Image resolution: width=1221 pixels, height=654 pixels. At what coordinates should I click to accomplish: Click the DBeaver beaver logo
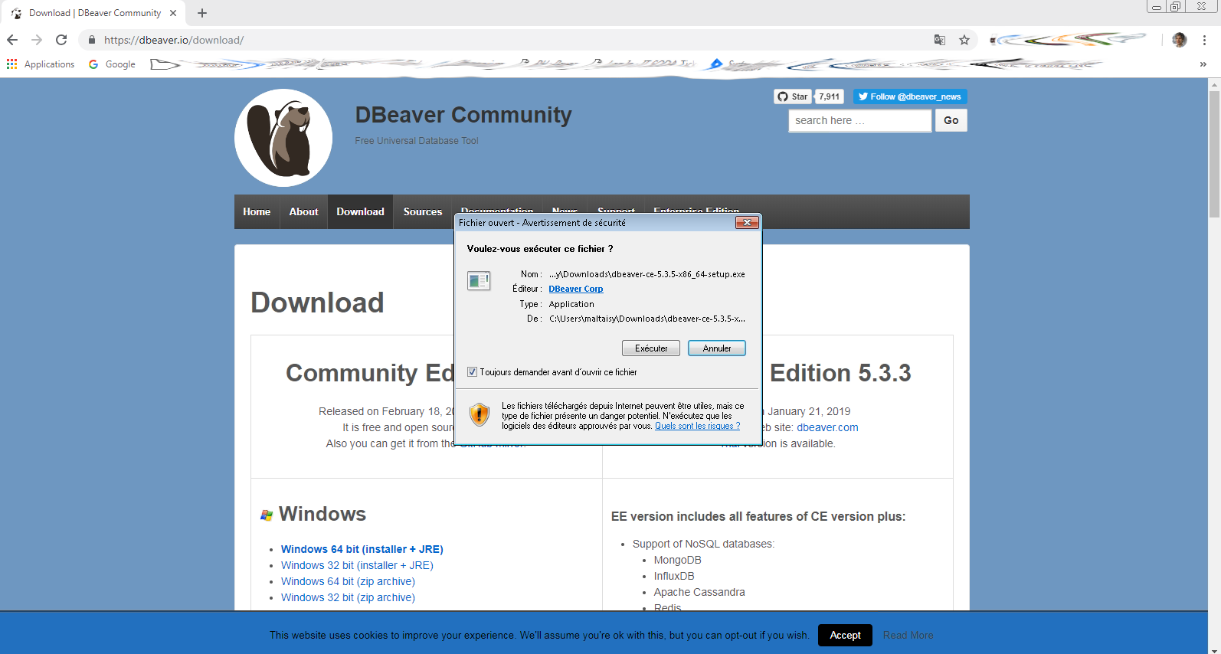click(x=283, y=138)
